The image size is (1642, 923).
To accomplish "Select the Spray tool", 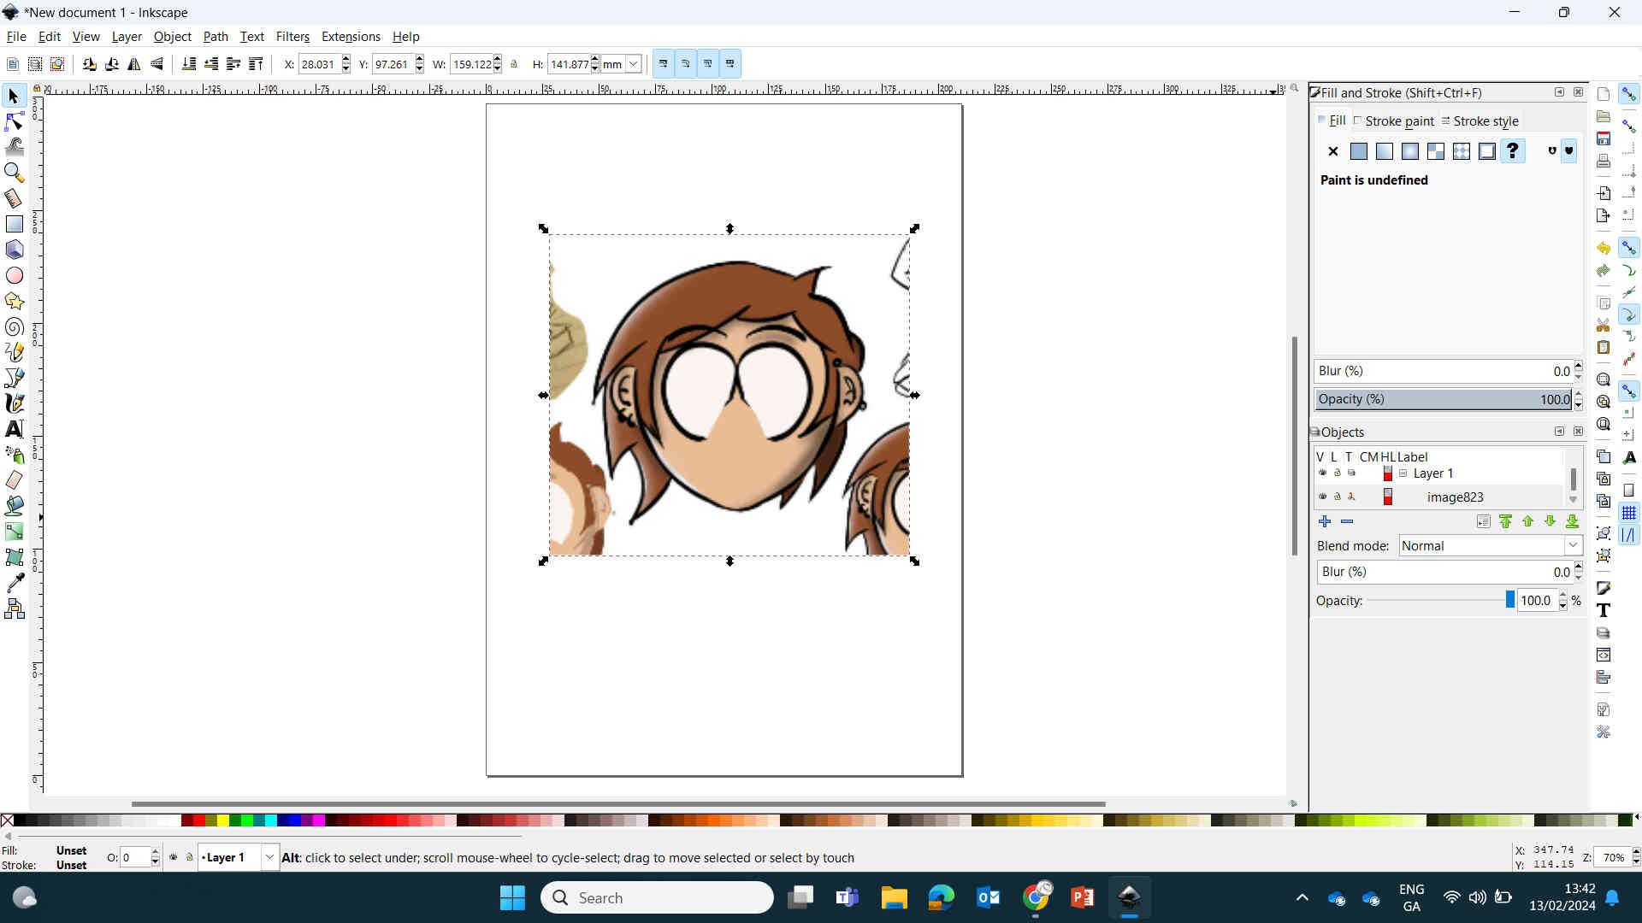I will [14, 455].
